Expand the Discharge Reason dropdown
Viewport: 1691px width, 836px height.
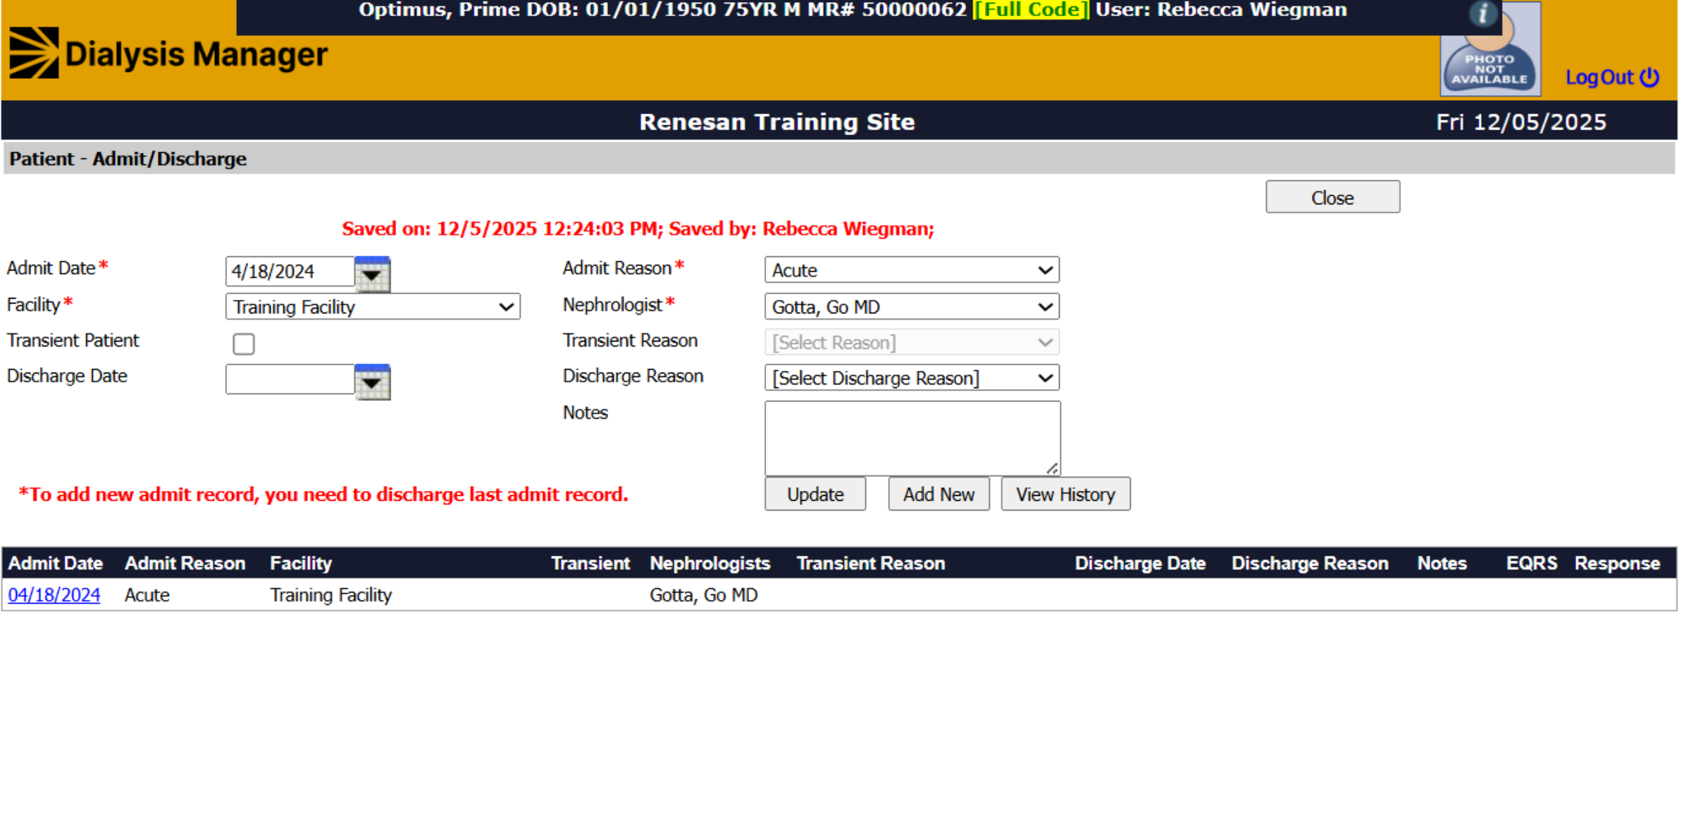pos(912,378)
